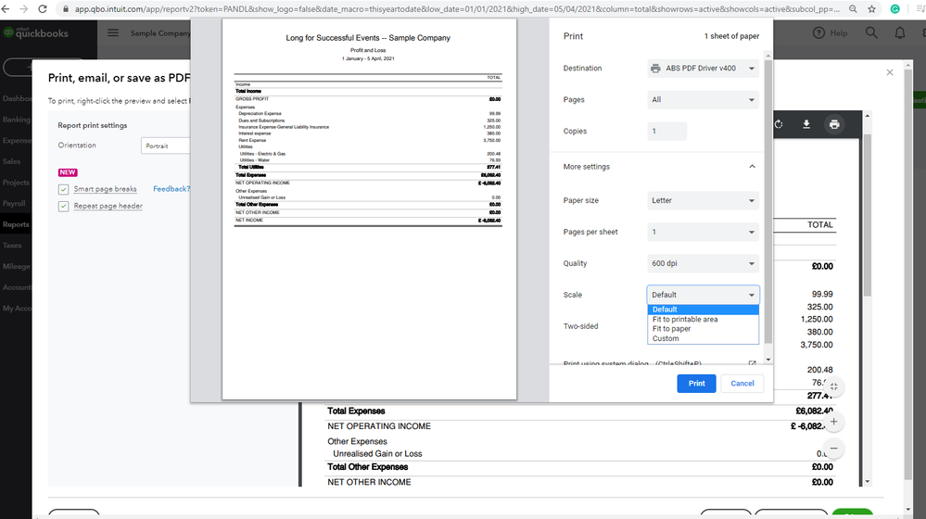Select Default scale option
This screenshot has height=519, width=926.
click(x=703, y=310)
